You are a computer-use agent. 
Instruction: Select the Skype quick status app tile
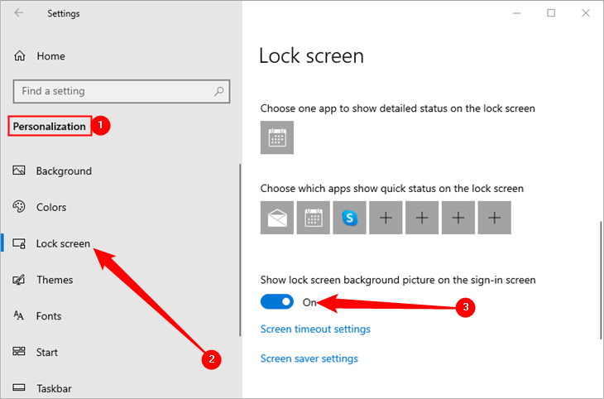[x=350, y=218]
